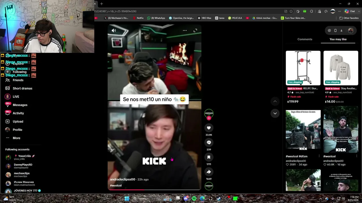Open the Friends section in sidebar

tap(18, 80)
